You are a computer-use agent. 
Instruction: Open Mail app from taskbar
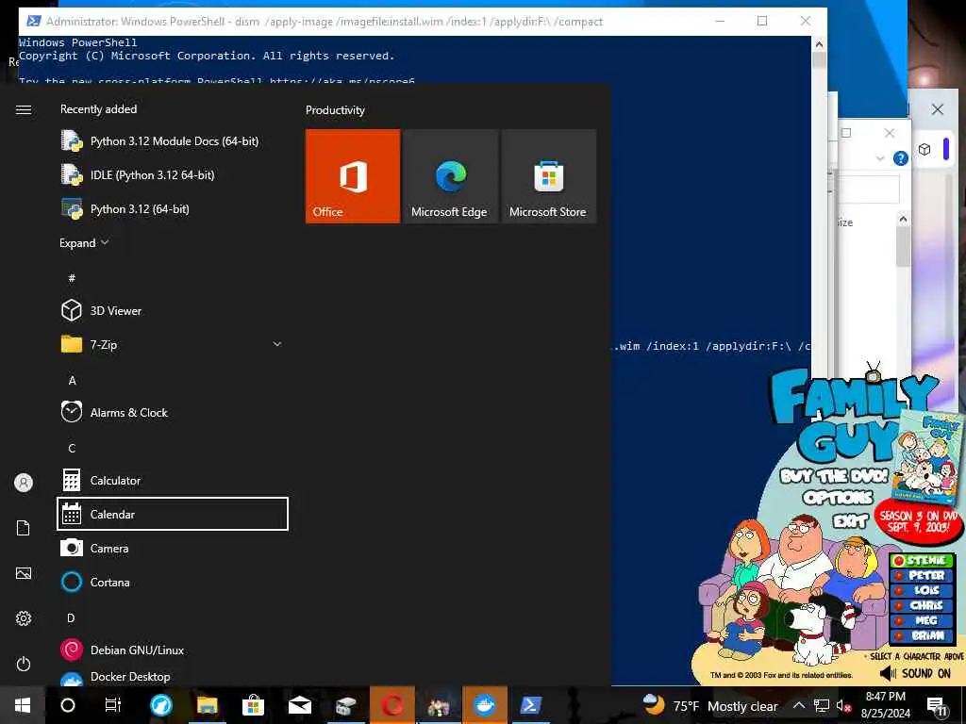tap(299, 705)
